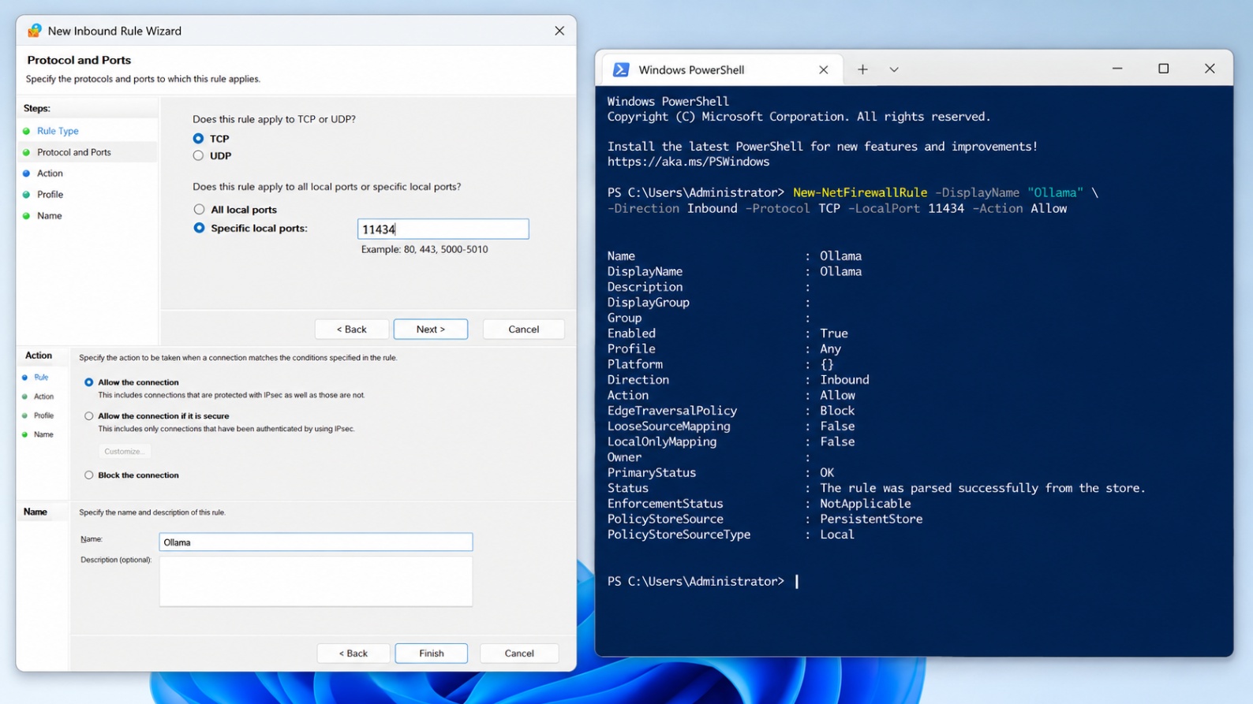
Task: Click the PowerShell tab icon
Action: pos(621,69)
